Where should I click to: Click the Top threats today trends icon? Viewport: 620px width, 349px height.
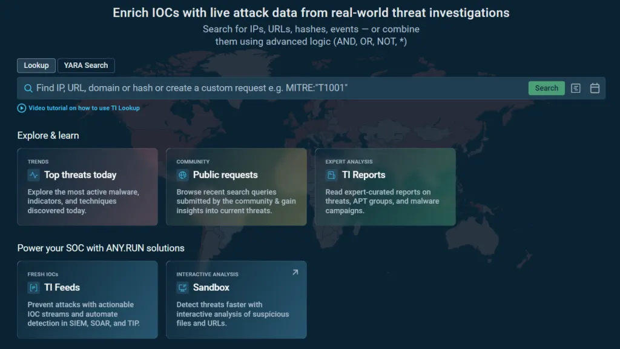pos(33,174)
